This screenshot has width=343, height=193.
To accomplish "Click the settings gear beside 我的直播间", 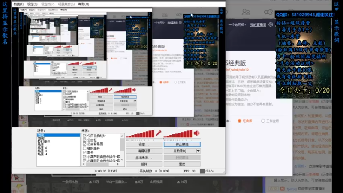I will pos(271,24).
